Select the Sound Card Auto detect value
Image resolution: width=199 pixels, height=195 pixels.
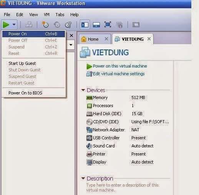pyautogui.click(x=143, y=146)
